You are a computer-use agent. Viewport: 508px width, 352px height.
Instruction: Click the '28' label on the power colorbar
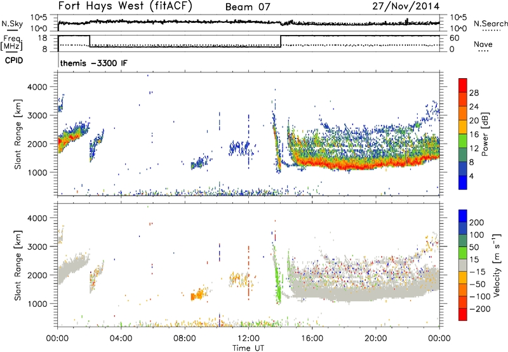tap(474, 93)
